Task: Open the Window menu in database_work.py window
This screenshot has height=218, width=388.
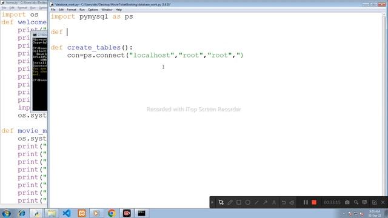Action: 107,10
